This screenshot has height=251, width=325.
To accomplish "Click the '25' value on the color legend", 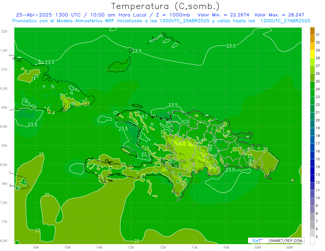I will pos(318,81).
